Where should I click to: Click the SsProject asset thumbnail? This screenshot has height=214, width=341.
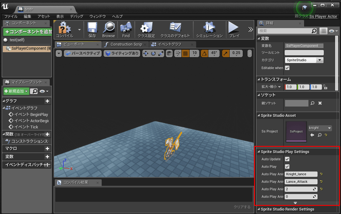[x=296, y=131]
